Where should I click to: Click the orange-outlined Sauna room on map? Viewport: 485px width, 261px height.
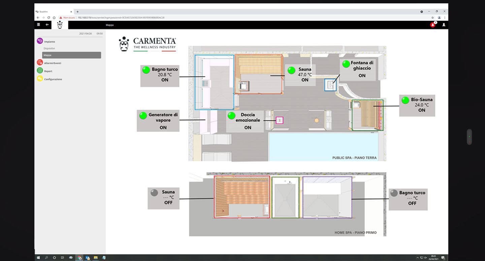tap(258, 74)
